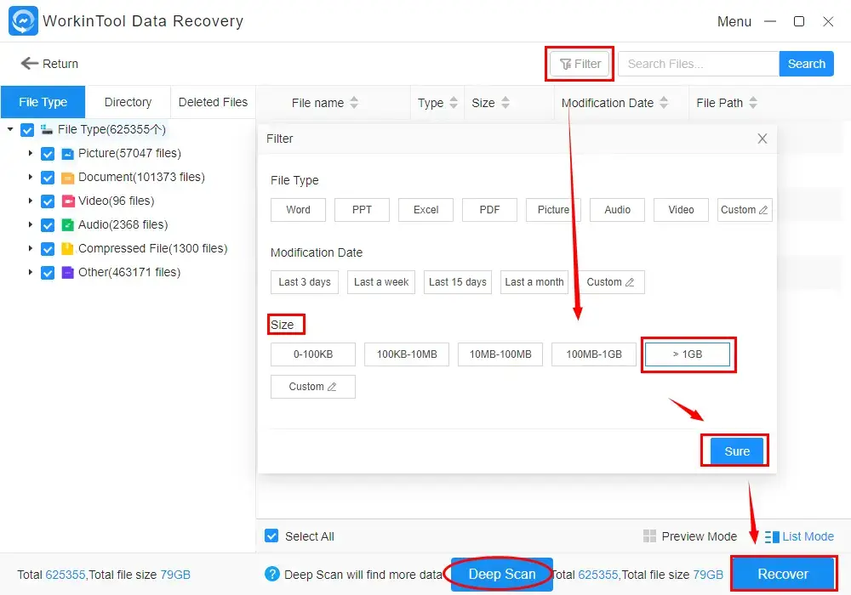Select the Audio file type filter

[617, 210]
